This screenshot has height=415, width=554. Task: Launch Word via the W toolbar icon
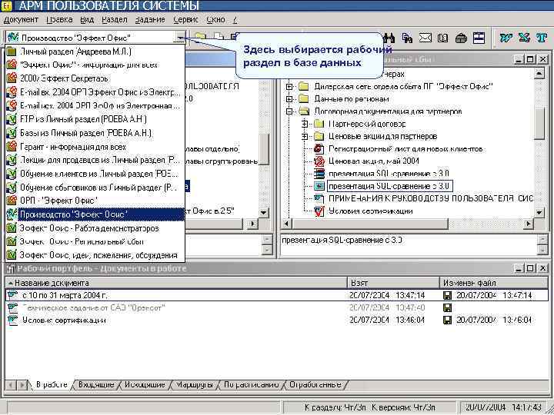pos(506,38)
